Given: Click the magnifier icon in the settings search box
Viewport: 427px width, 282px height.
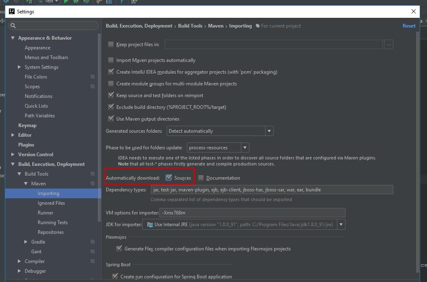Looking at the screenshot, I should 13,25.
